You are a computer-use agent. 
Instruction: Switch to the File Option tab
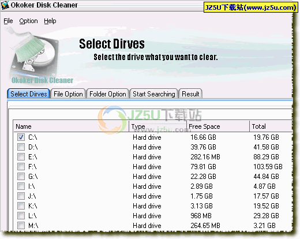click(68, 94)
